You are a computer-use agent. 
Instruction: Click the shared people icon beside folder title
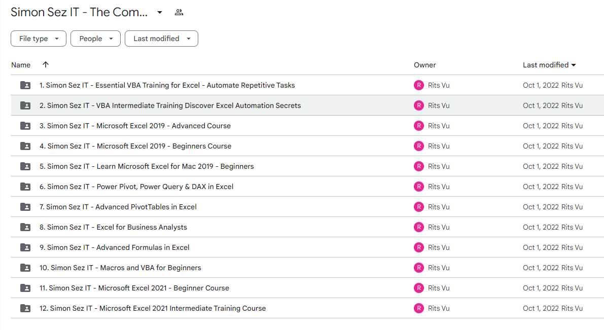point(179,12)
